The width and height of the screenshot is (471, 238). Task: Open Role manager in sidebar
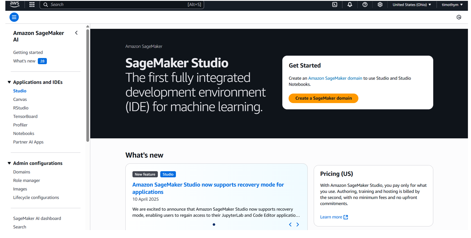27,181
